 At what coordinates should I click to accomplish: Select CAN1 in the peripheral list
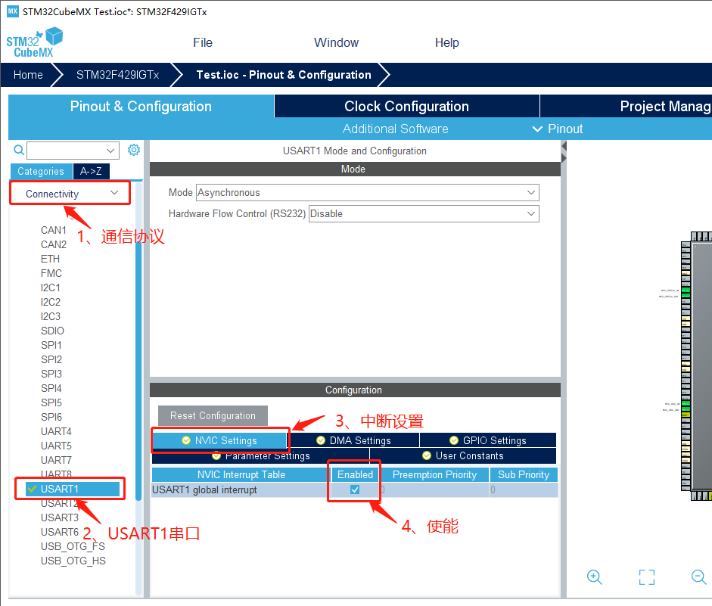click(x=54, y=230)
